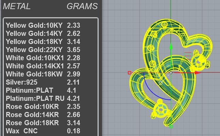Click the GRAMS column header
The height and width of the screenshot is (136, 220).
pos(82,6)
